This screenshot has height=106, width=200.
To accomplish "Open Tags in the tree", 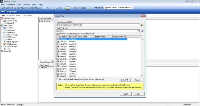I will coord(7,49).
